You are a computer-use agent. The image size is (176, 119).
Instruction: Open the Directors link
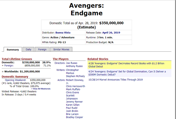point(60,63)
